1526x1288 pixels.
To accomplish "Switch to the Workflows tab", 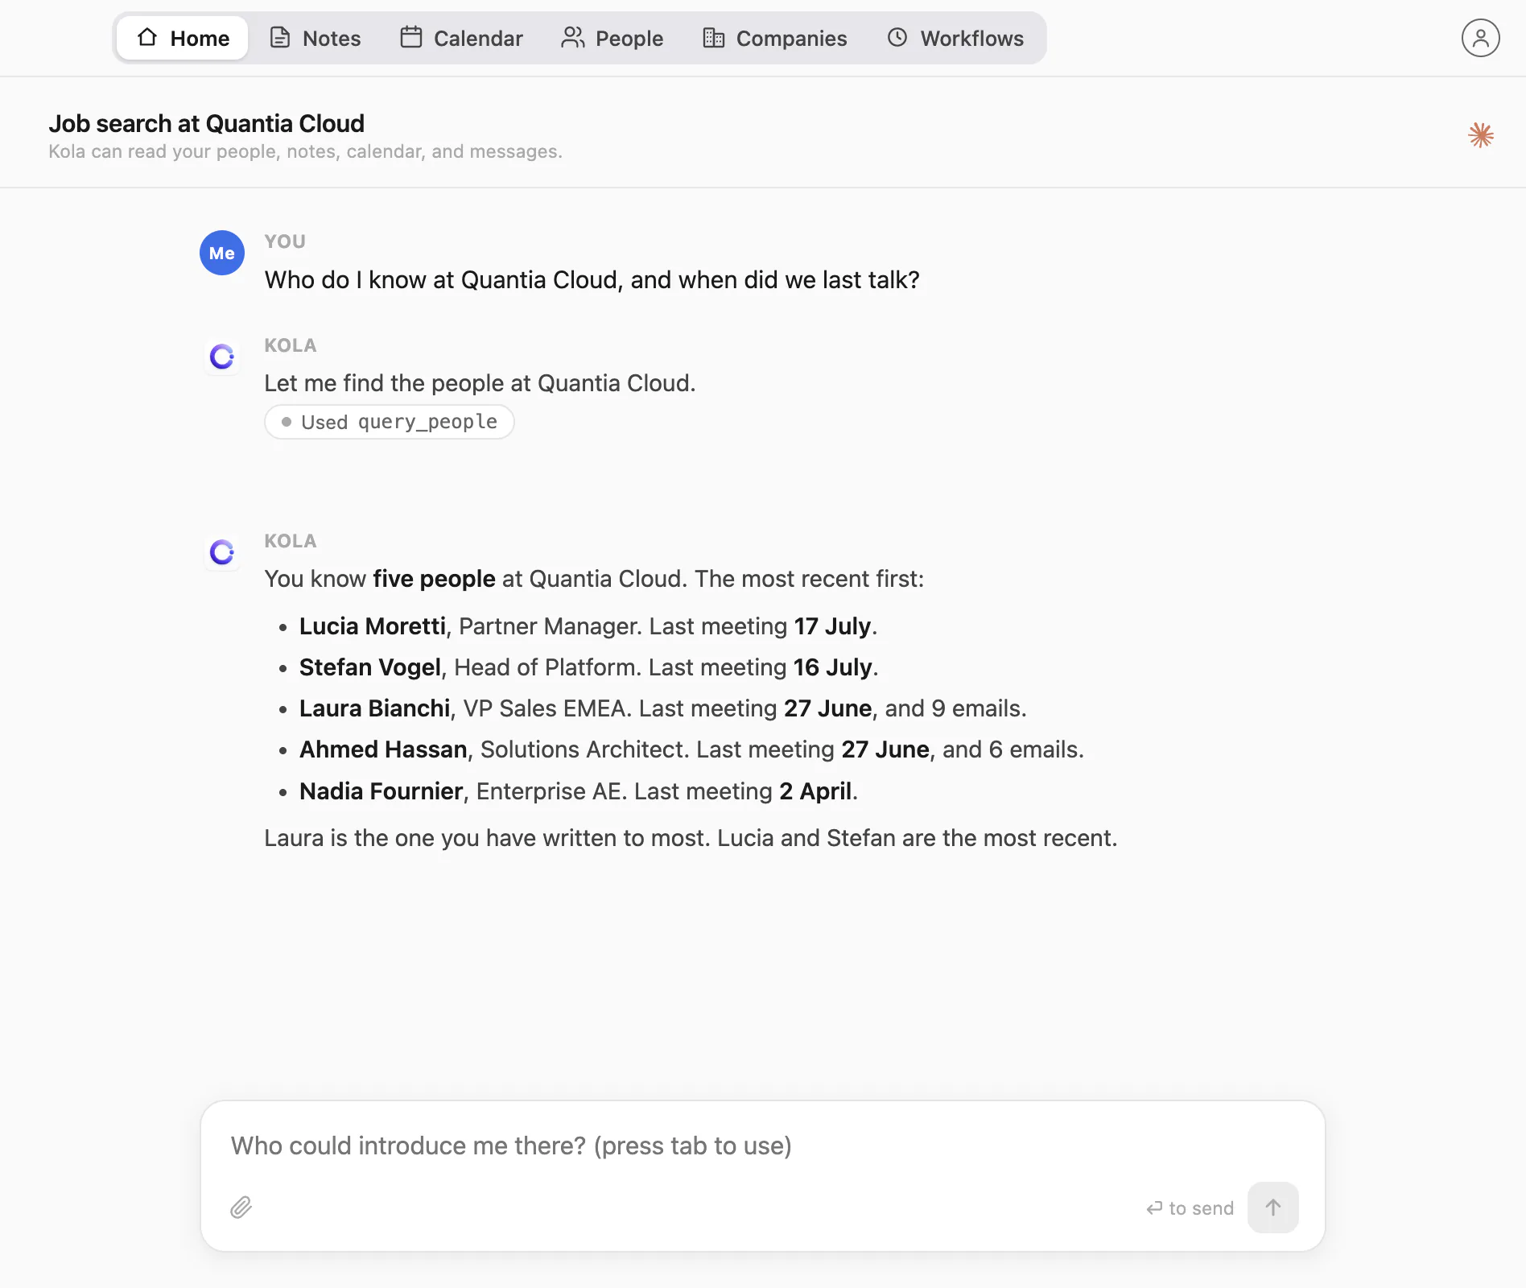I will pyautogui.click(x=955, y=38).
